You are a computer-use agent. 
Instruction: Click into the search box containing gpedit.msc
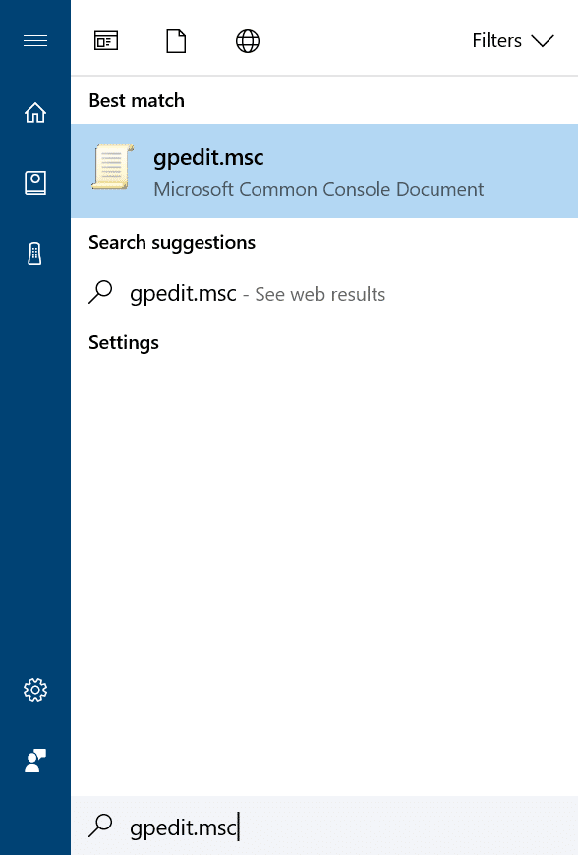[x=324, y=826]
